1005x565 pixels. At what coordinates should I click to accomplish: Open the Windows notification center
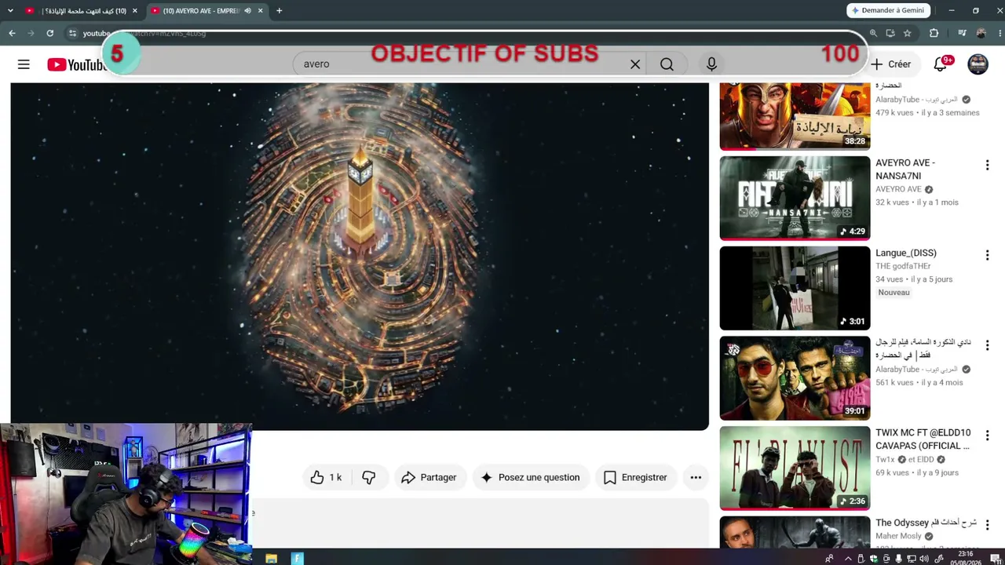click(x=996, y=559)
